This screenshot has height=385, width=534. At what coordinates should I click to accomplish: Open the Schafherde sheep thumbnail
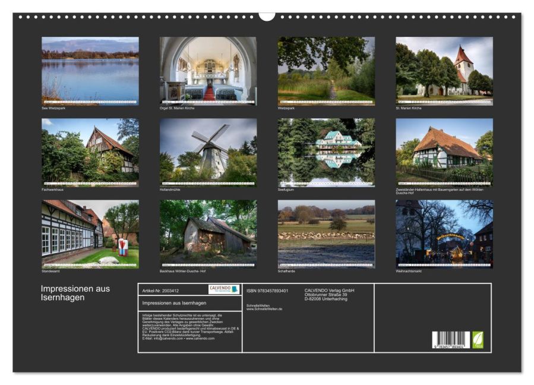coord(326,234)
